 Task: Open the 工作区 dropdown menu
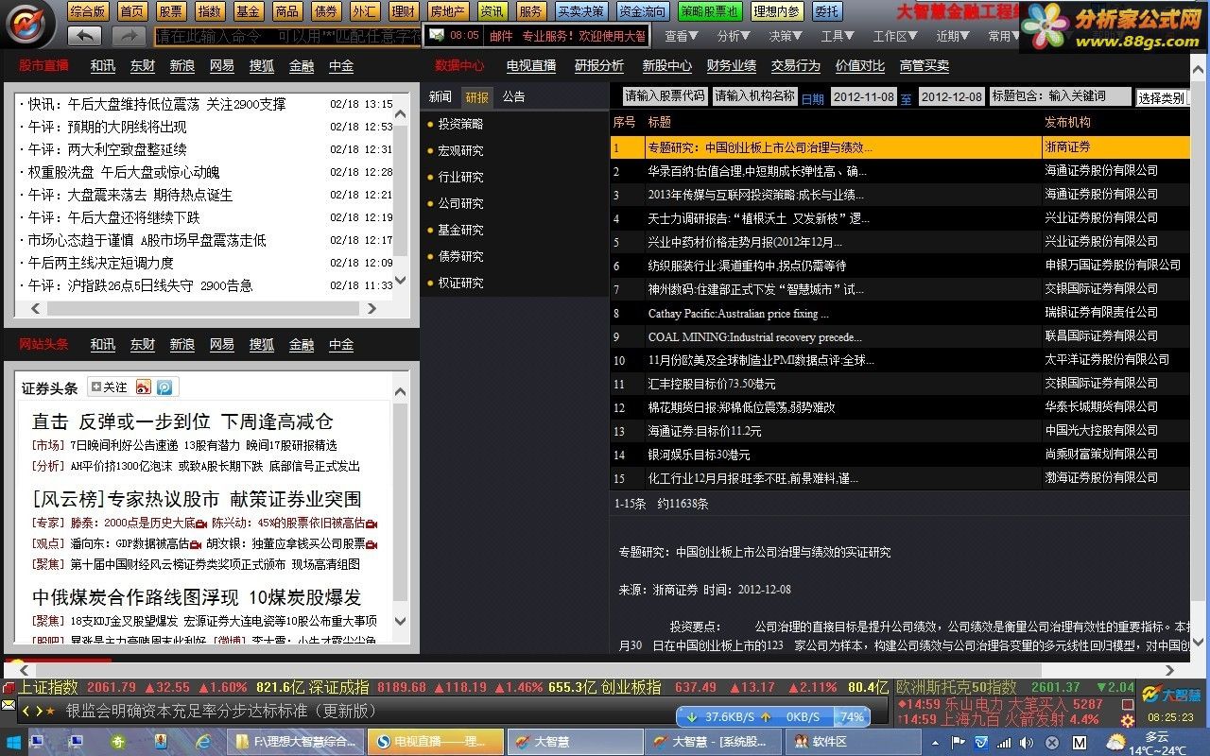click(895, 36)
